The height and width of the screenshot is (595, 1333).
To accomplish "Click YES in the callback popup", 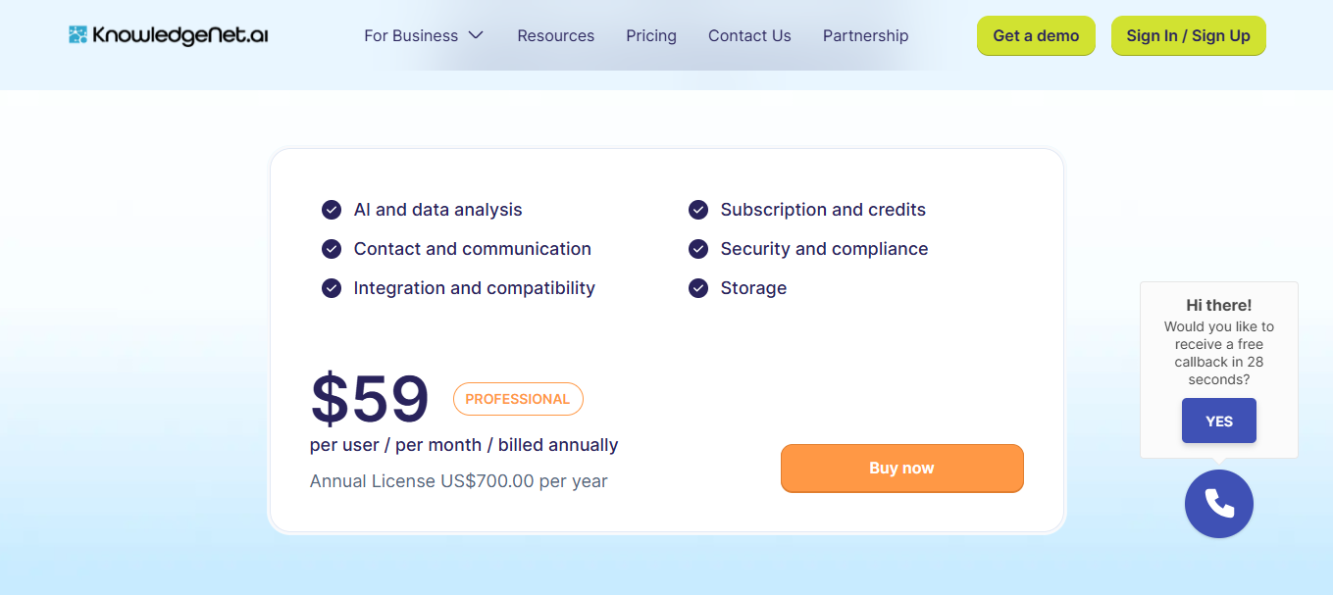I will point(1219,421).
